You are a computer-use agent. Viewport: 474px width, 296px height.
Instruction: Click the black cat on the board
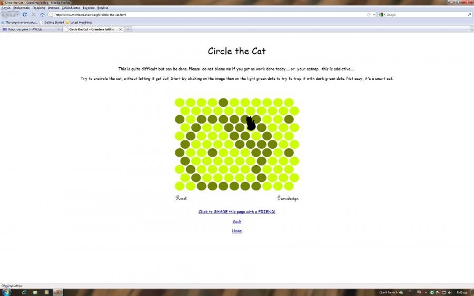pos(251,124)
